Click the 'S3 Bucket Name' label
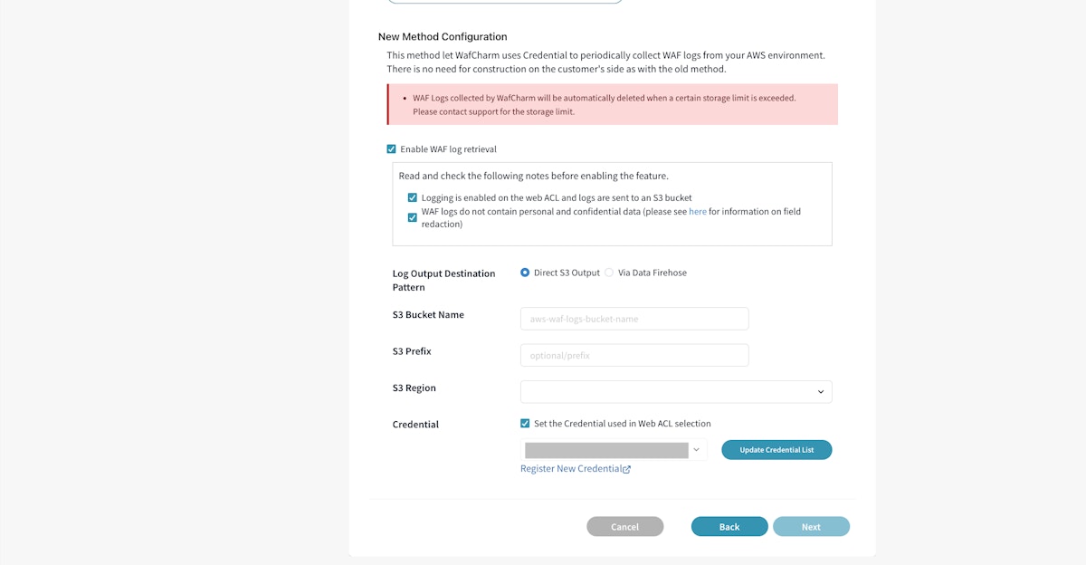Image resolution: width=1086 pixels, height=565 pixels. [428, 315]
